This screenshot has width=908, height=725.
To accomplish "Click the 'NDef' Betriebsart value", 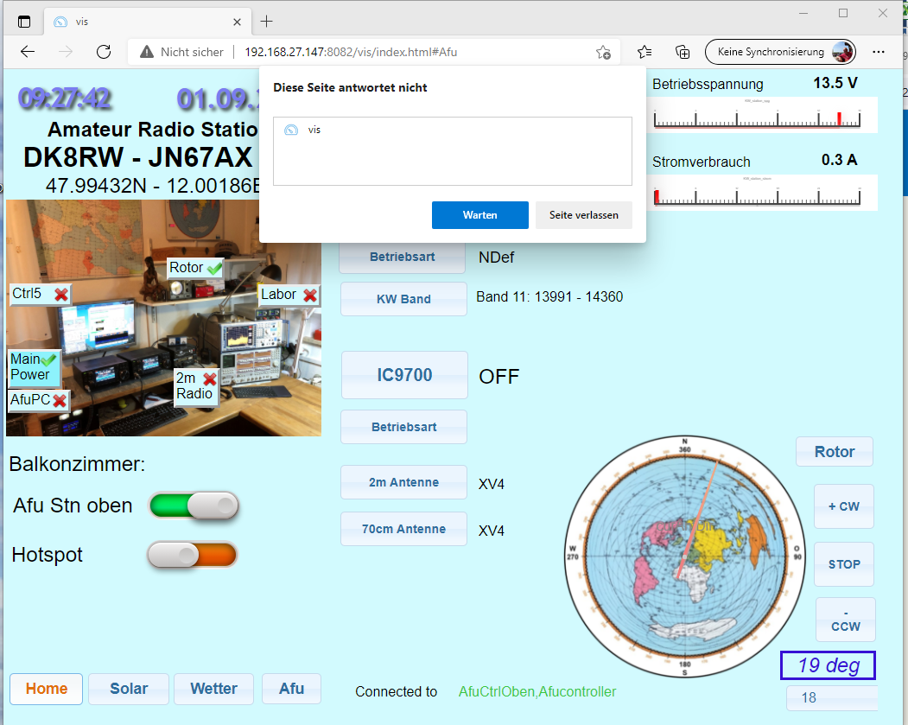I will pos(496,258).
